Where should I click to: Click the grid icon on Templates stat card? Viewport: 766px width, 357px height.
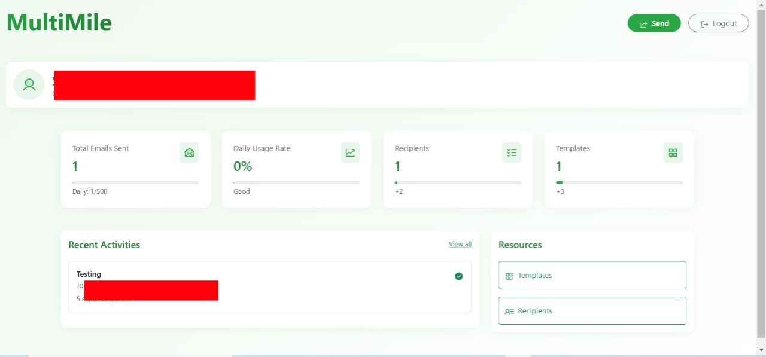[x=673, y=152]
